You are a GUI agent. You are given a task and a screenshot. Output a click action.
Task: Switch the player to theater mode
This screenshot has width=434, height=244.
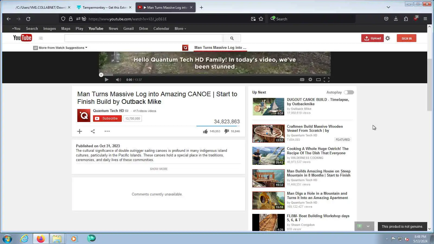click(x=318, y=80)
